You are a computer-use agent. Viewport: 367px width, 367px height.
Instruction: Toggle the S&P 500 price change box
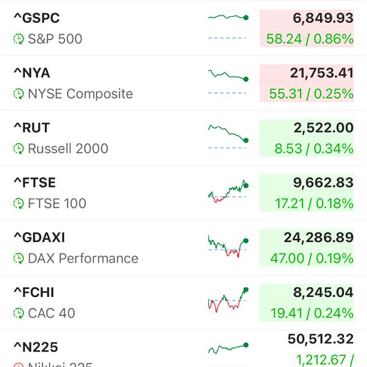307,29
